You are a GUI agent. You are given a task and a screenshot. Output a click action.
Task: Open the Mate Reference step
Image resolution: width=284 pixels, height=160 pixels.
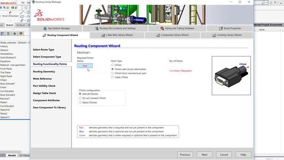(42, 79)
